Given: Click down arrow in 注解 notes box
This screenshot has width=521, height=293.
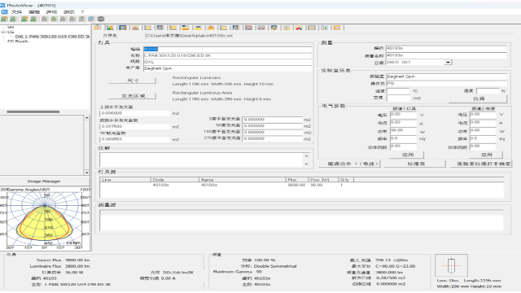Looking at the screenshot, I should [x=306, y=164].
